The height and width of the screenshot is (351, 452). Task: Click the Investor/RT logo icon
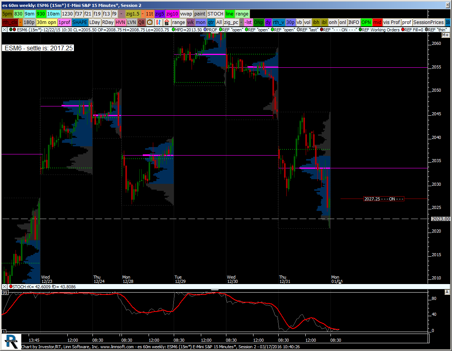pos(12,341)
